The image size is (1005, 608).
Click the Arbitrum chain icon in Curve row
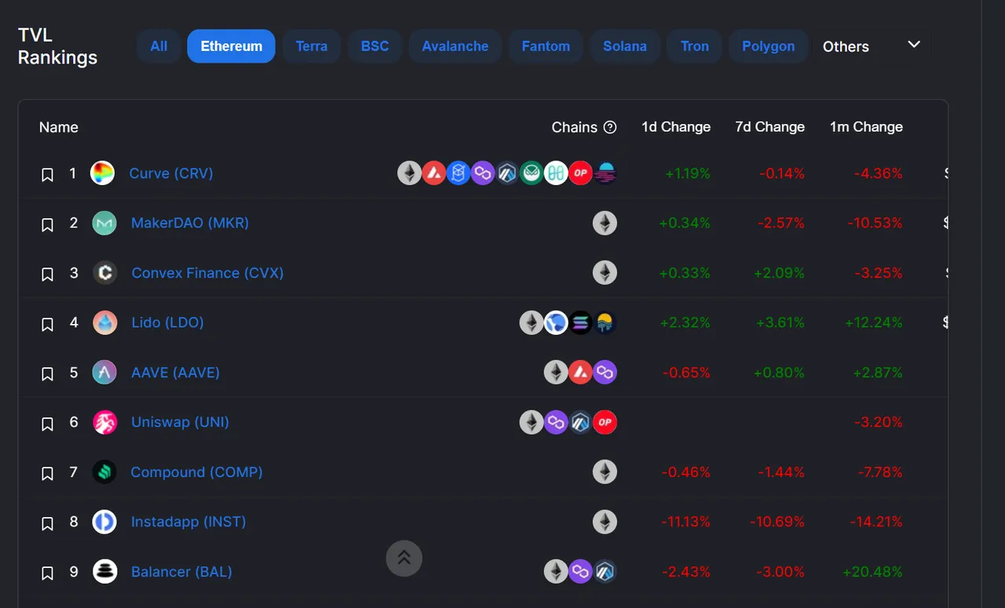tap(507, 173)
